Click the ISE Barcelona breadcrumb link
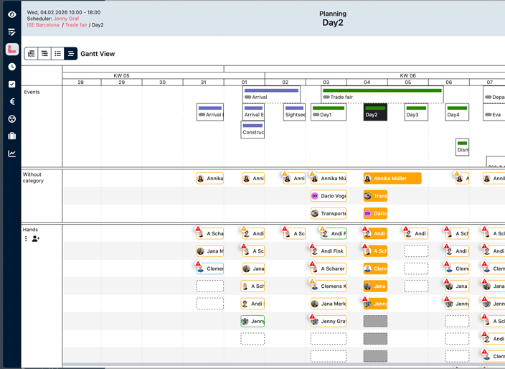Image resolution: width=505 pixels, height=369 pixels. pyautogui.click(x=43, y=25)
